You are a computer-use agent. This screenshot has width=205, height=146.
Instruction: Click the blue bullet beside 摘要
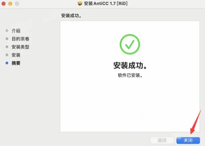click(x=7, y=63)
